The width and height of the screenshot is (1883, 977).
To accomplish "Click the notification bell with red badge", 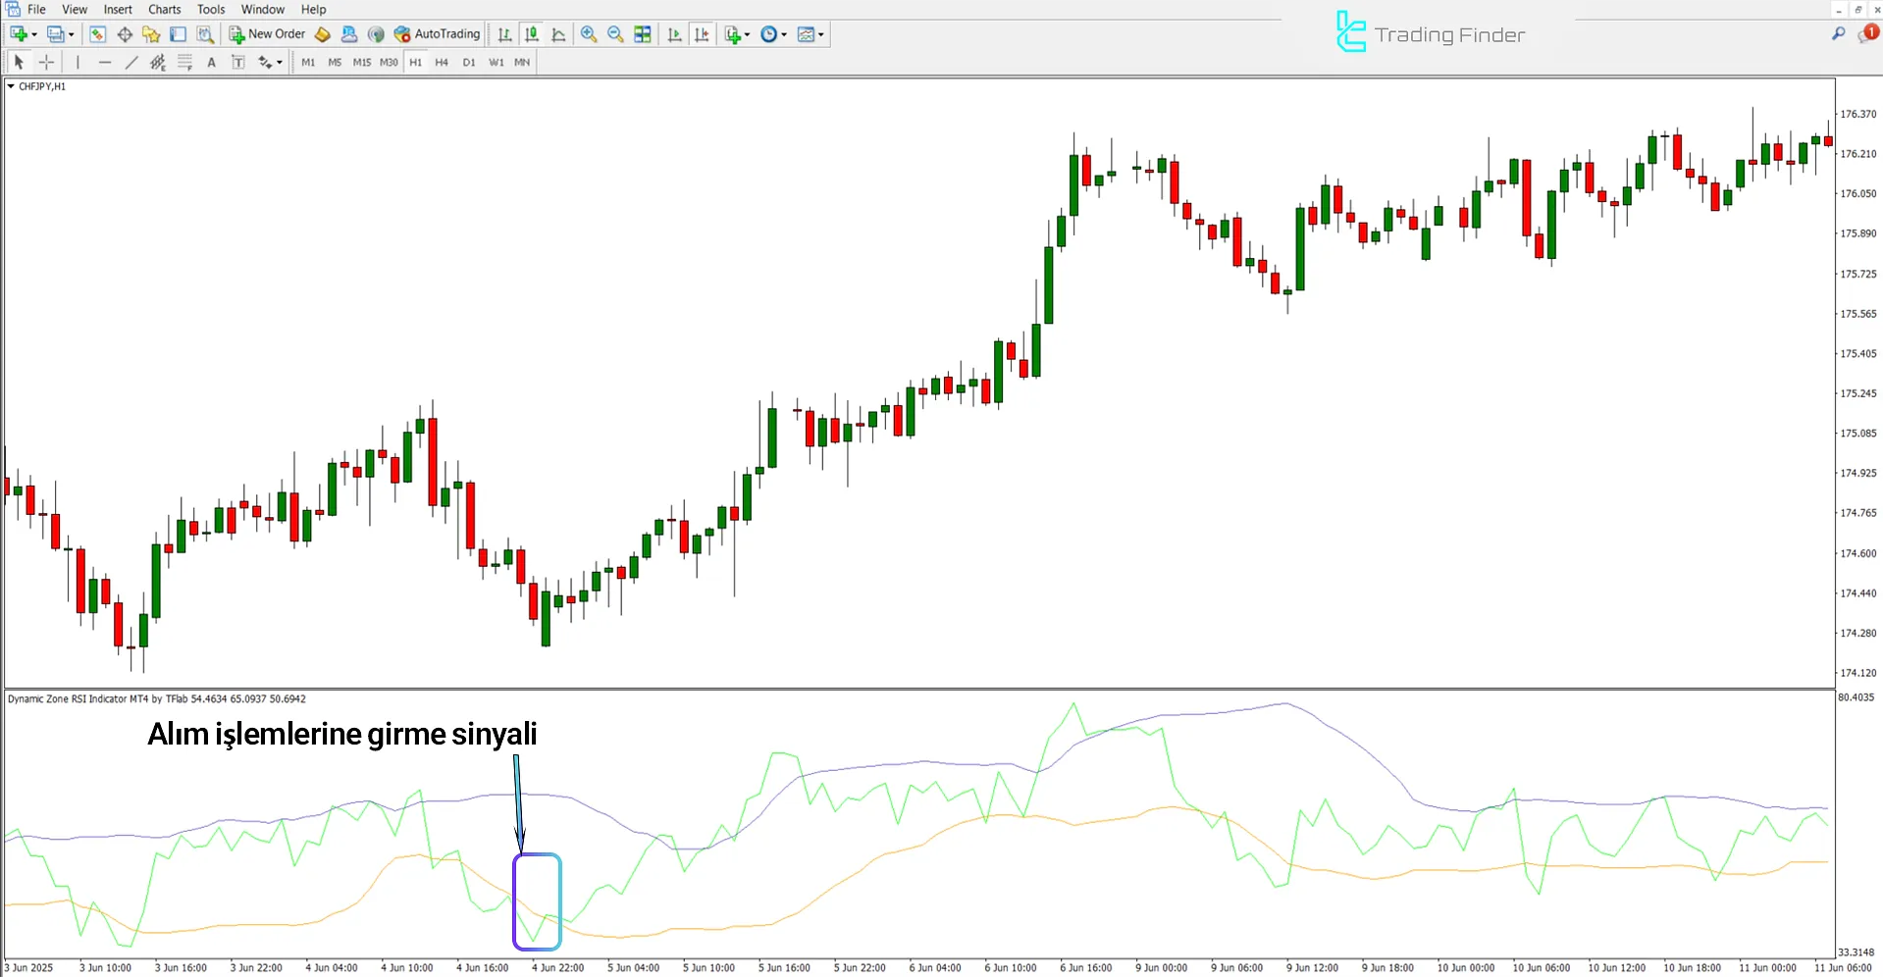I will coord(1866,34).
